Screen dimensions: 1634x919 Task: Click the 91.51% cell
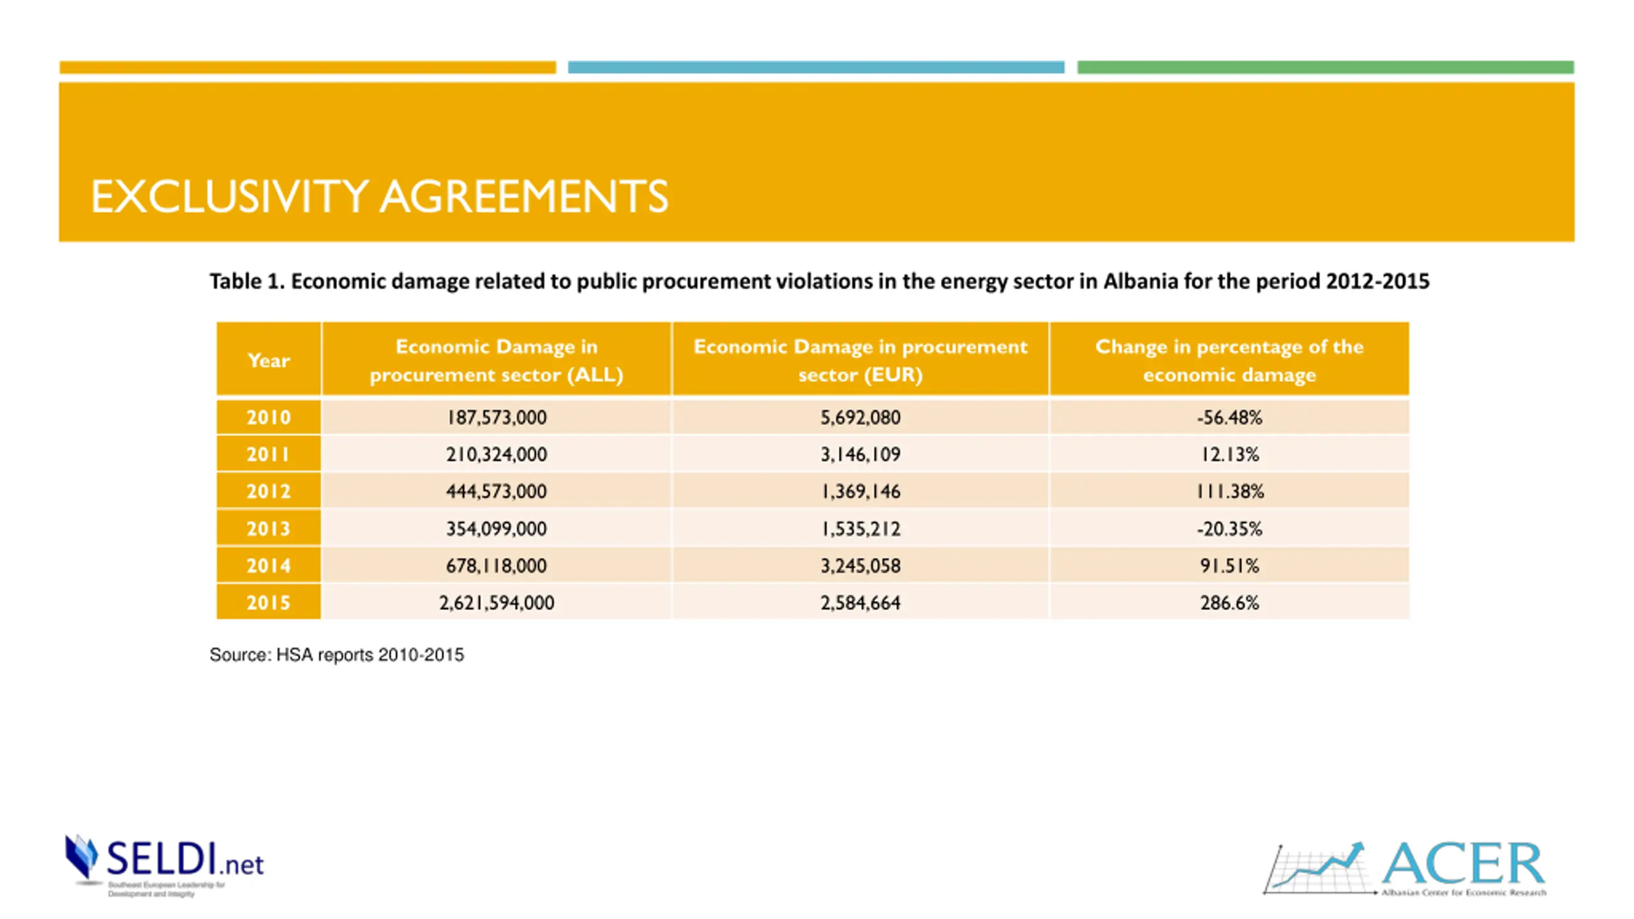coord(1229,565)
